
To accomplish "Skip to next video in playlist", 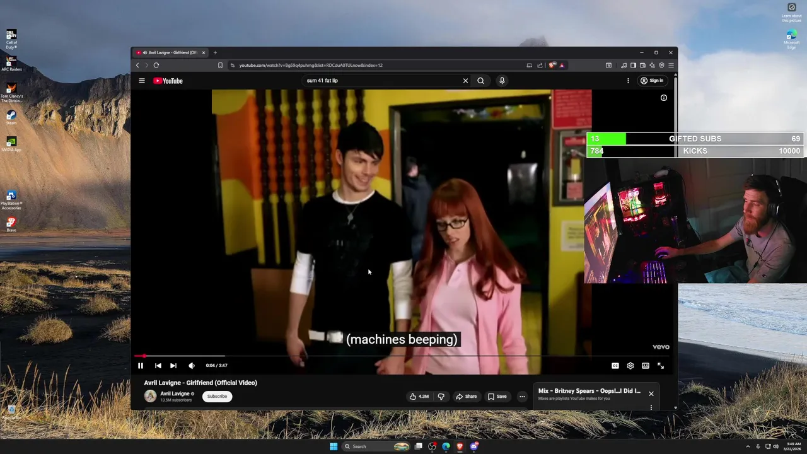I will click(x=173, y=366).
